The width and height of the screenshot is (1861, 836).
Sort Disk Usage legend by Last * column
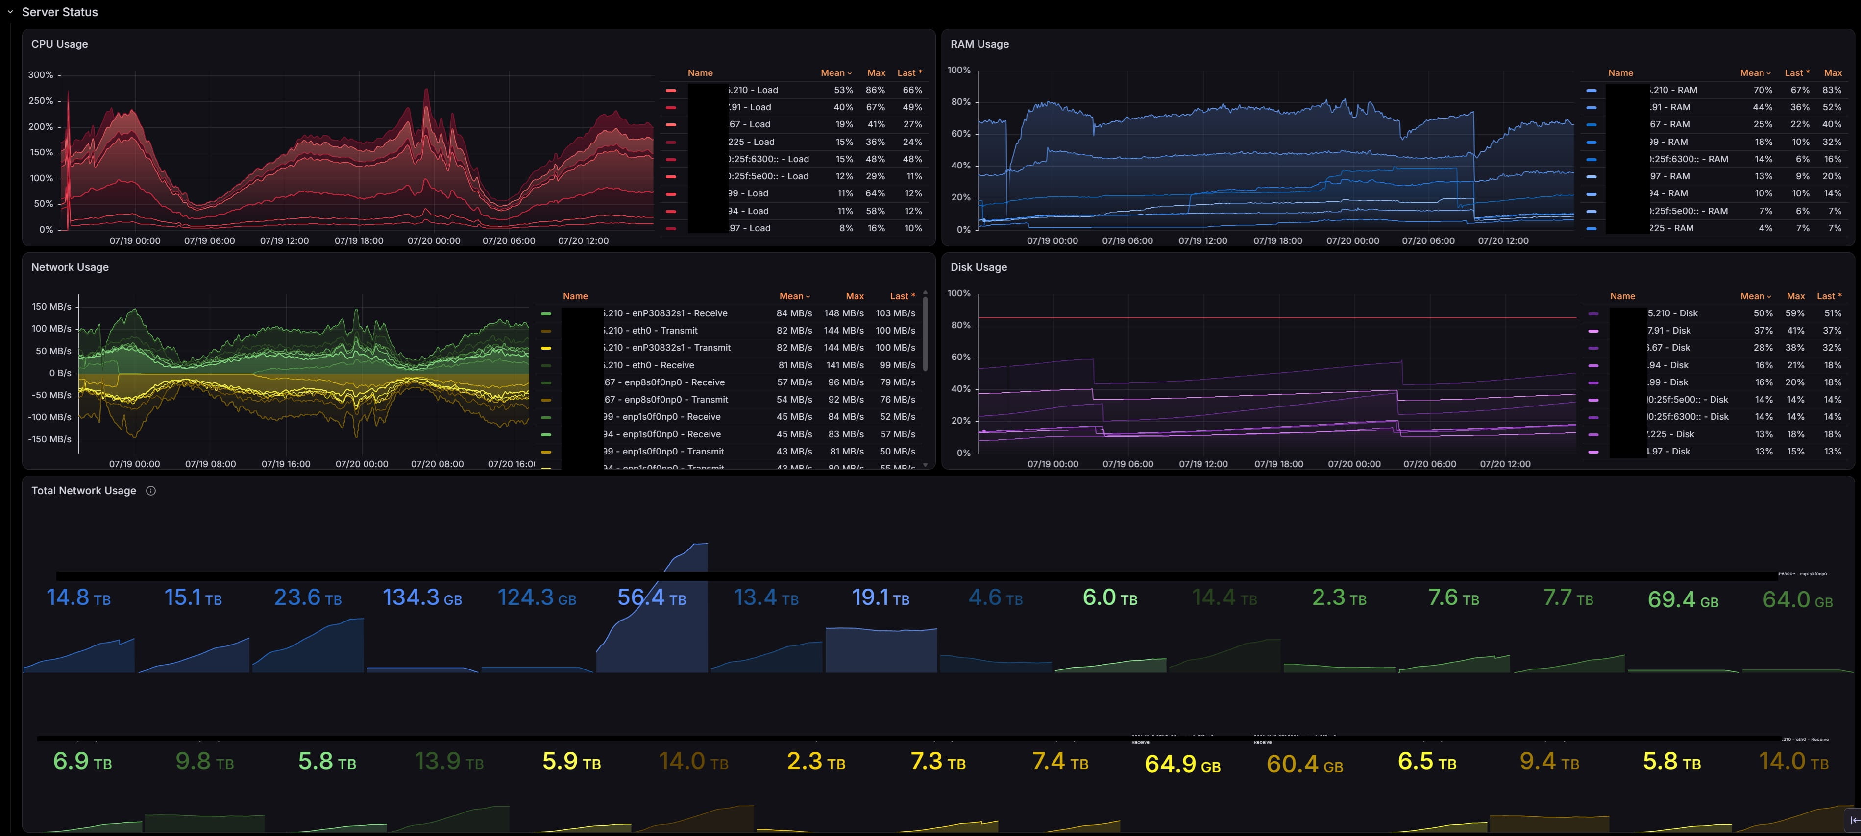pos(1829,296)
